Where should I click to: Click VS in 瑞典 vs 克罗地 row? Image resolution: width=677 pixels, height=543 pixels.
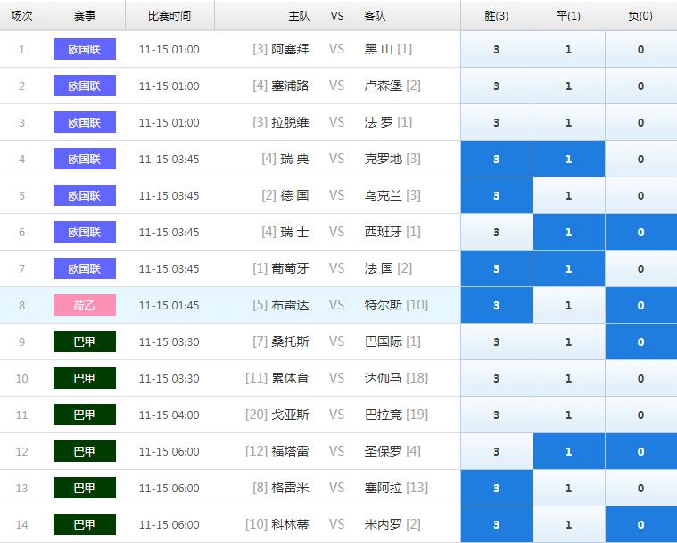pos(337,159)
